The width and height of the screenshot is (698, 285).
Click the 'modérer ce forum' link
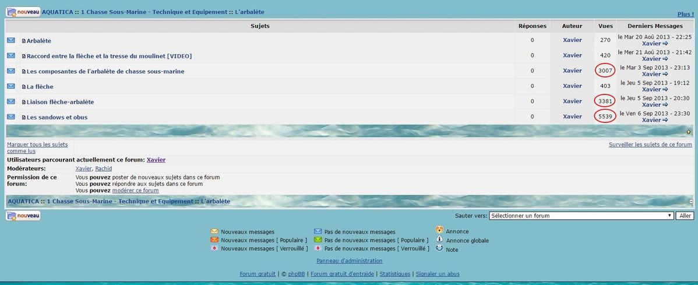tap(135, 190)
